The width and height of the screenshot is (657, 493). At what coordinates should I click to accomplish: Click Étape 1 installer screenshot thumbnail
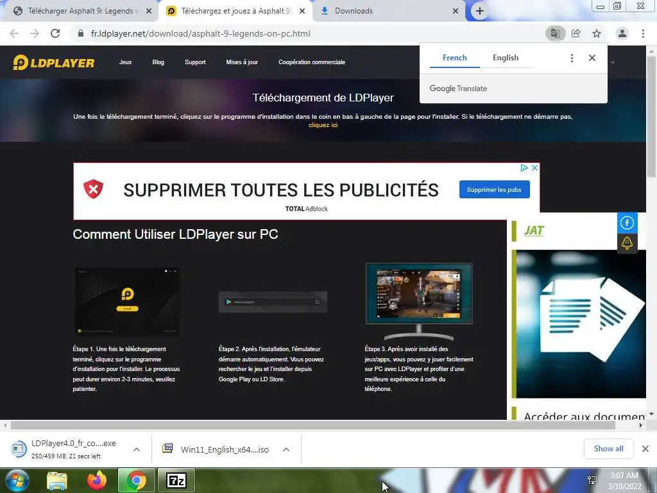[127, 302]
